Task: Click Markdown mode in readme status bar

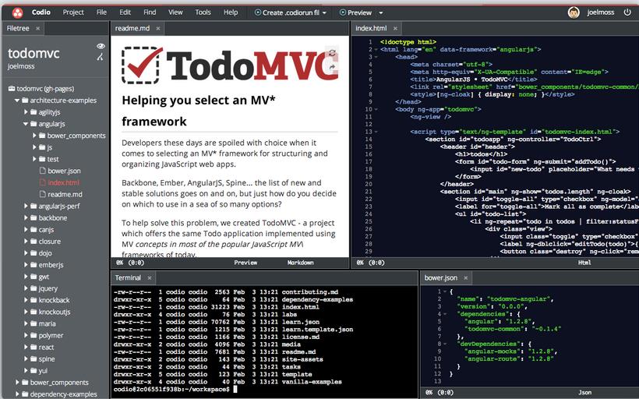Action: pos(300,263)
